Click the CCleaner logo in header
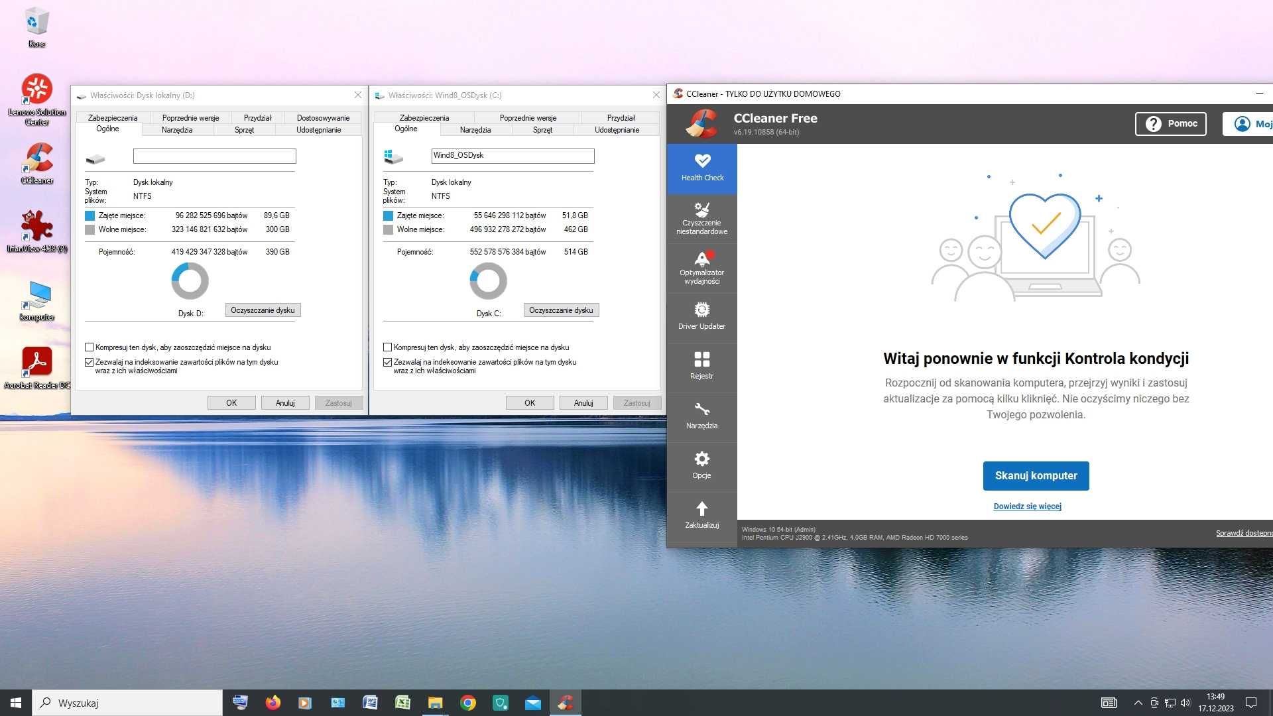The image size is (1273, 716). [701, 123]
